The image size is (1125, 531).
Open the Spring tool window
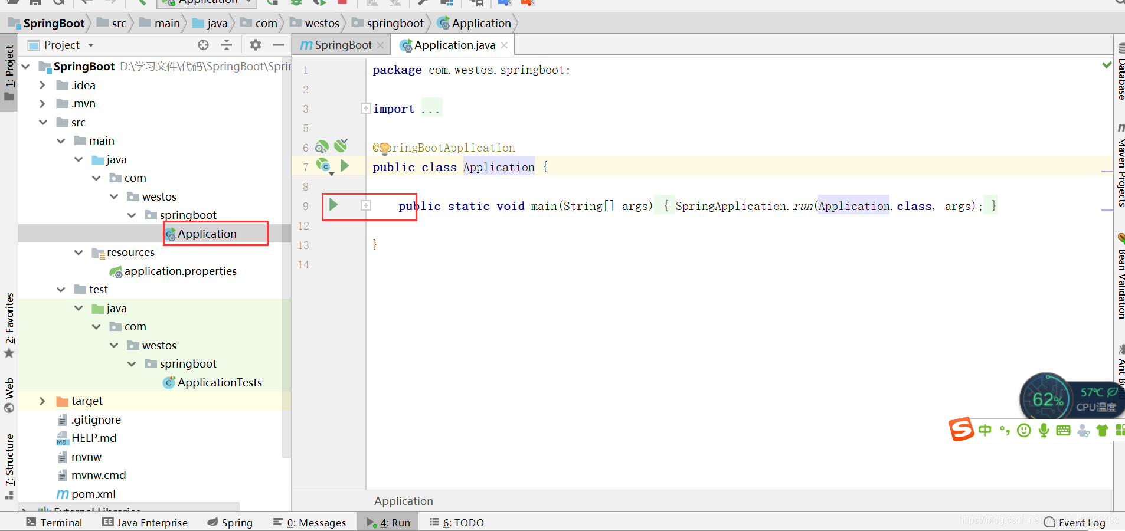[230, 522]
